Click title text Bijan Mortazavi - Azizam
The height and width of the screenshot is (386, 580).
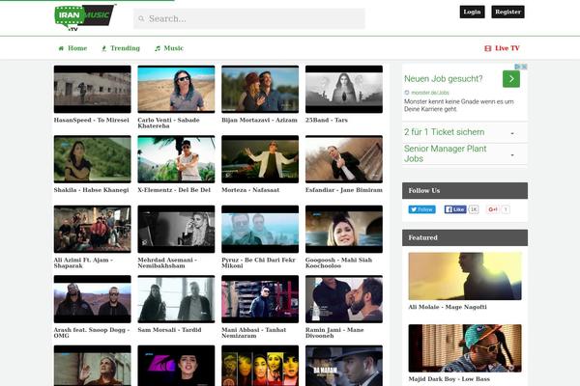pos(259,120)
